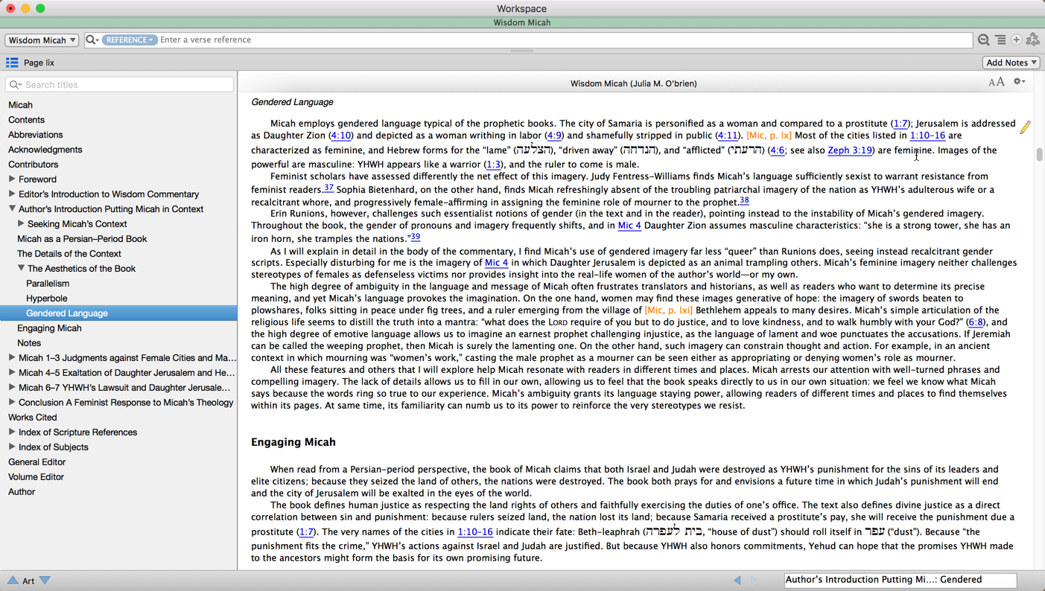Open Abbreviations in the sidebar
This screenshot has height=591, width=1045.
click(x=35, y=135)
